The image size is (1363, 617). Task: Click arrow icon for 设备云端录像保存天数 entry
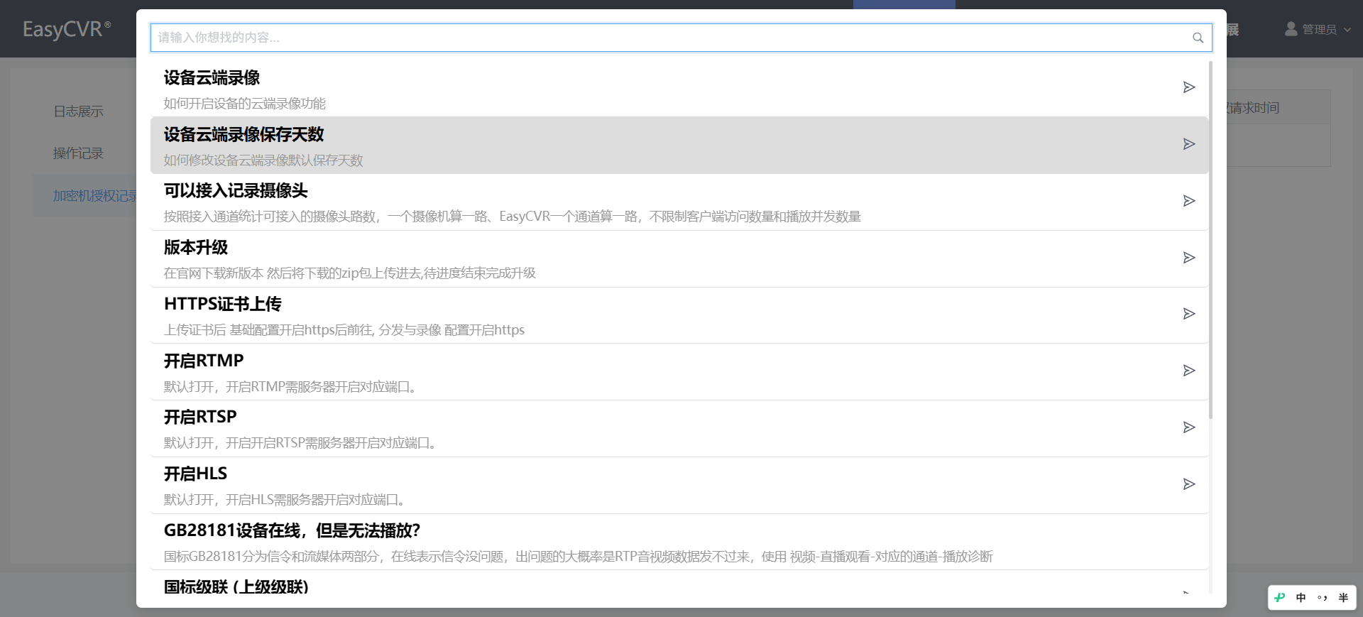1189,144
